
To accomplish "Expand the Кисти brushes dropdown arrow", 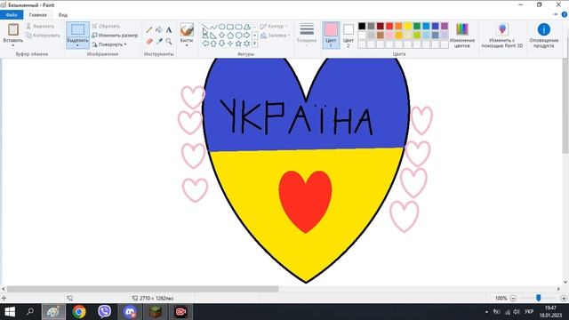I will coord(187,45).
